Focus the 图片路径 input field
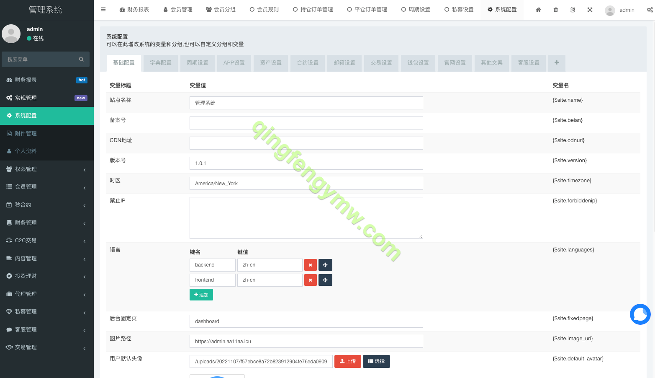 point(306,342)
